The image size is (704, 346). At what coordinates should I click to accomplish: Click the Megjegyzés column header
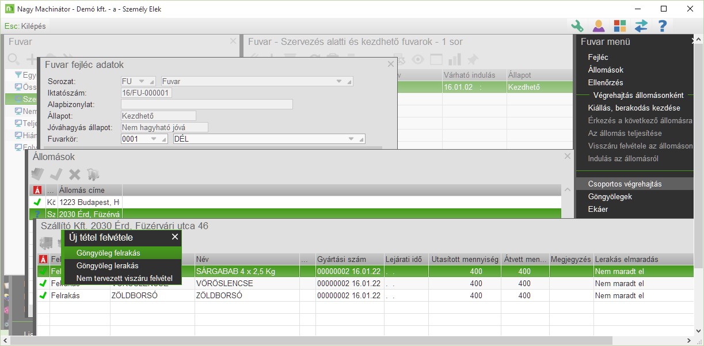click(571, 259)
